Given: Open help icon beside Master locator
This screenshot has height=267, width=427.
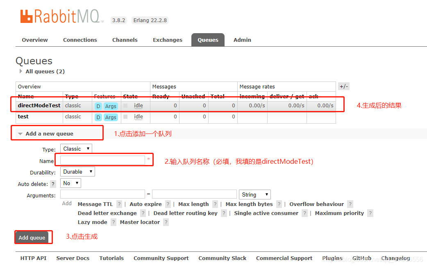Looking at the screenshot, I should pyautogui.click(x=166, y=222).
